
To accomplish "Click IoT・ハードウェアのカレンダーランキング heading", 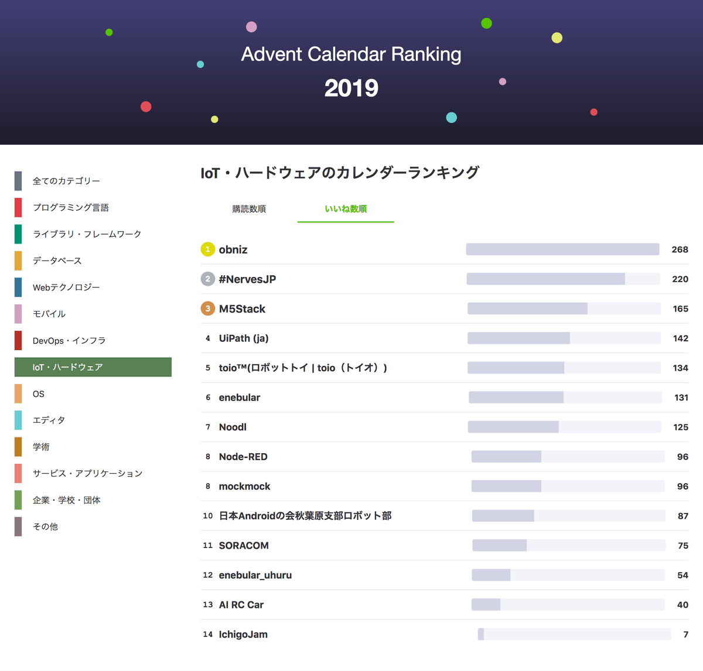I will (x=340, y=173).
